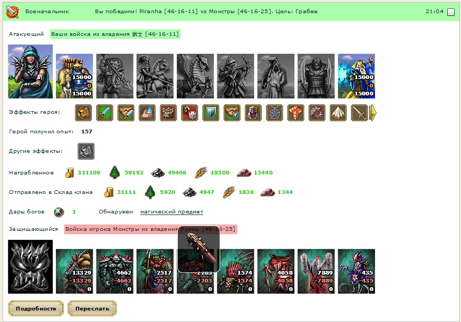Click the white pyramid effect icon
This screenshot has height=322, width=461.
point(338,113)
